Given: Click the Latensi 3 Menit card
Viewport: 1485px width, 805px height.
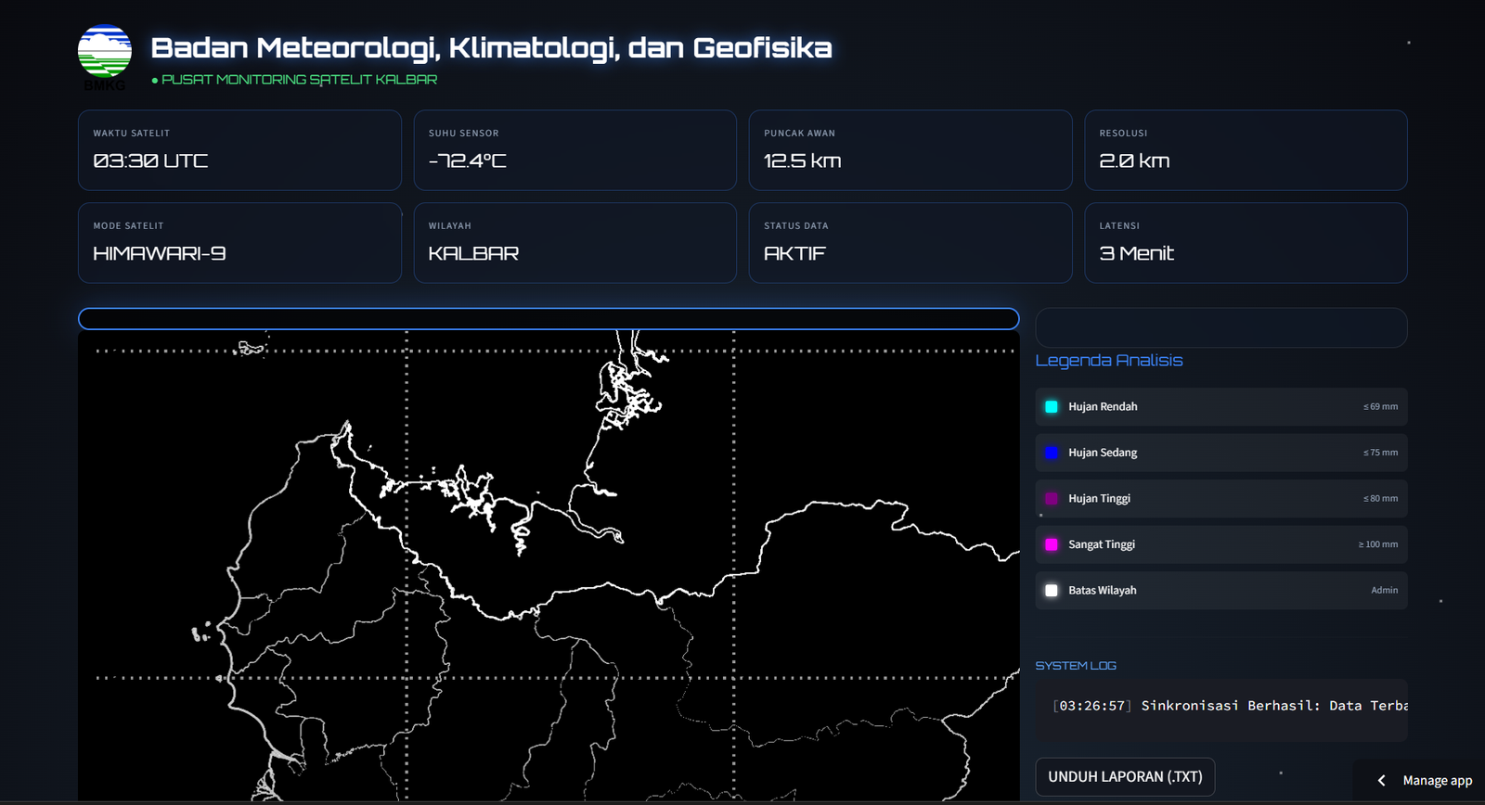Looking at the screenshot, I should (1245, 243).
